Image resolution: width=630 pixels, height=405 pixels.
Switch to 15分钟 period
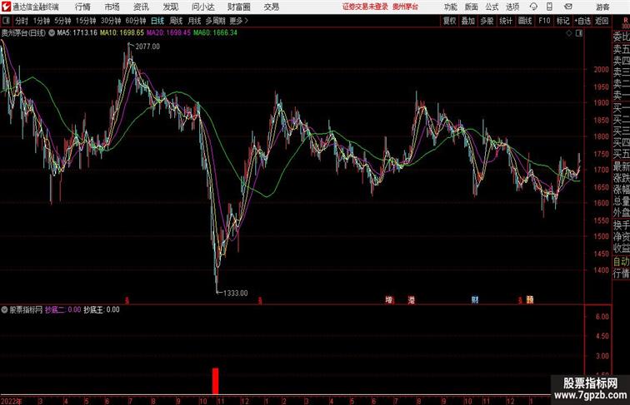(86, 21)
